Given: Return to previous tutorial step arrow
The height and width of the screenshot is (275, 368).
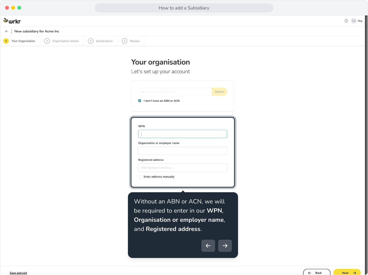Looking at the screenshot, I should coord(208,246).
